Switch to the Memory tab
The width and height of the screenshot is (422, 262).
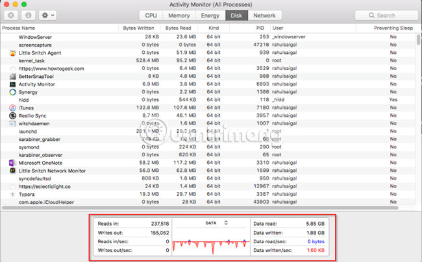pyautogui.click(x=179, y=16)
